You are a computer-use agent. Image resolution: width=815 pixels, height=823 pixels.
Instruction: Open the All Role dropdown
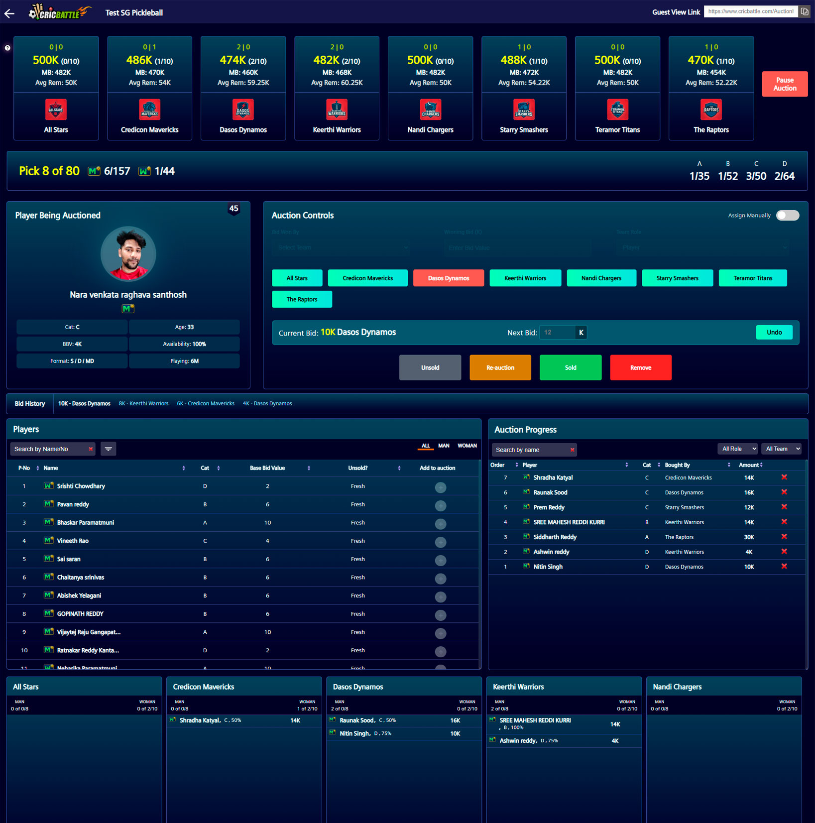point(737,449)
